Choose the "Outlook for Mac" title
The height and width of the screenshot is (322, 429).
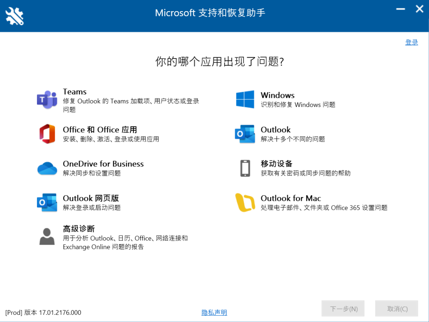point(291,198)
